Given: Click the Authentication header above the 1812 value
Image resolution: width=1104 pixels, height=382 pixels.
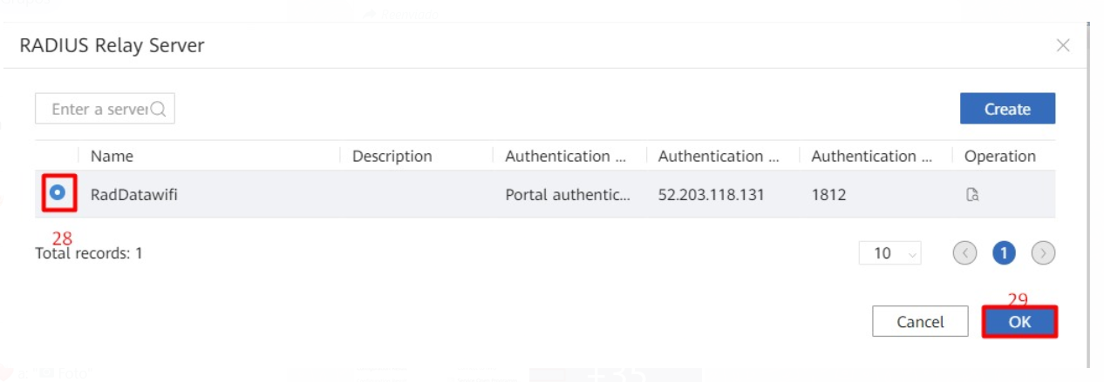Looking at the screenshot, I should coord(871,157).
